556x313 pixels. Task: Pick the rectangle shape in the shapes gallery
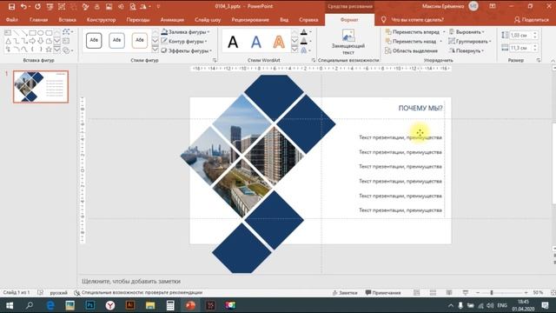click(32, 33)
